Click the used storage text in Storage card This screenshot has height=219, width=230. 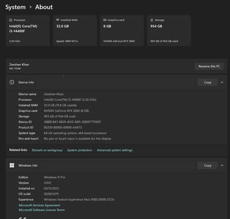point(164,41)
